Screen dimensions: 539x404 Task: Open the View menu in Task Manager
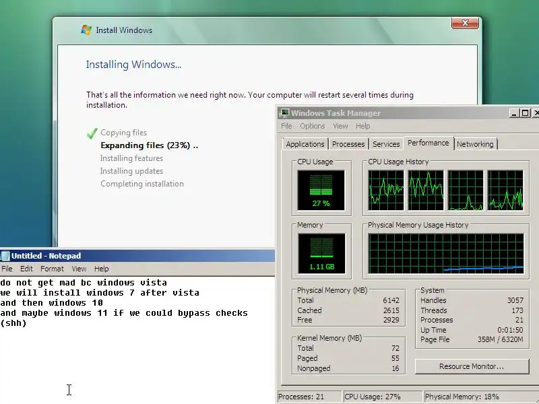(x=340, y=126)
